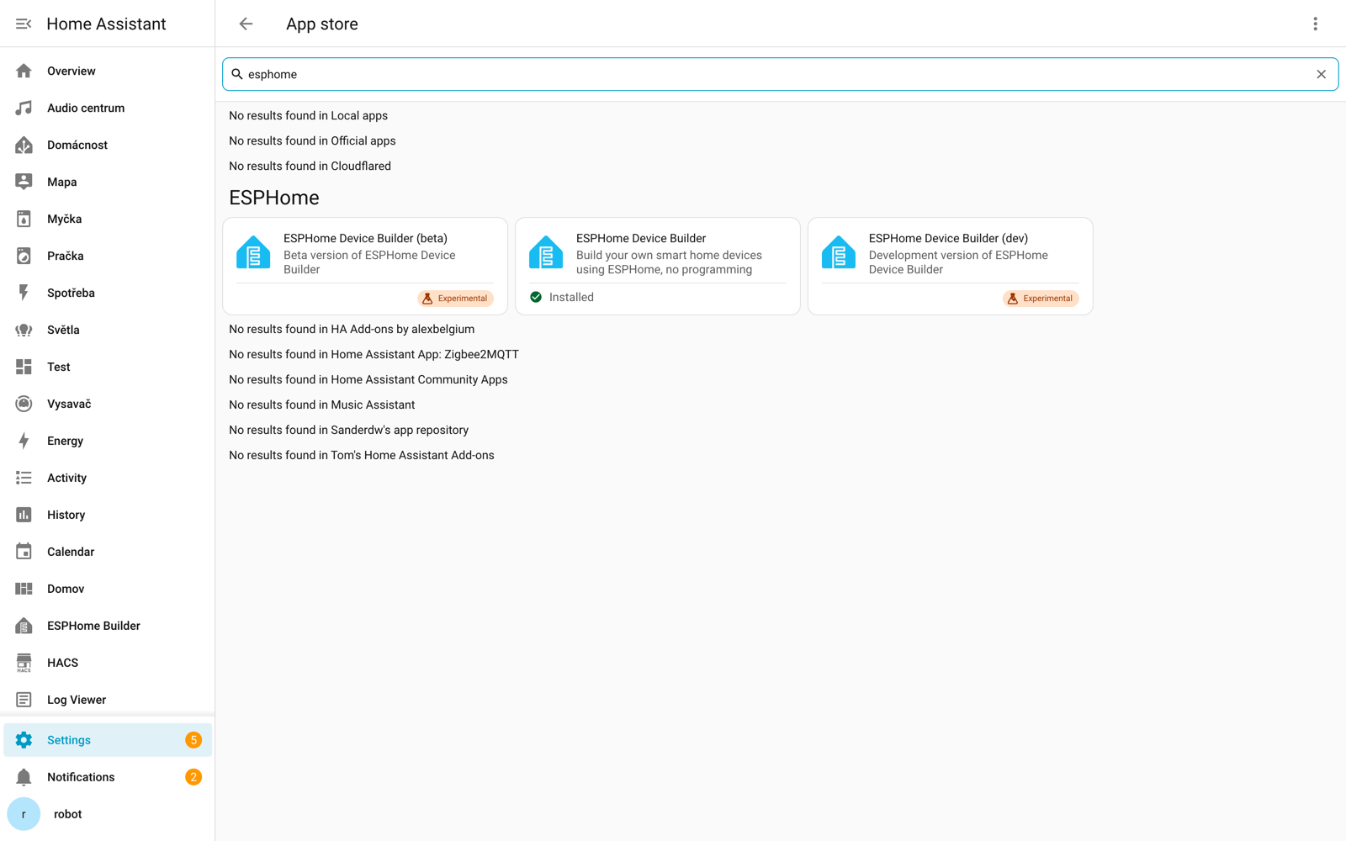Open the installed ESPHome Device Builder card

(x=658, y=266)
